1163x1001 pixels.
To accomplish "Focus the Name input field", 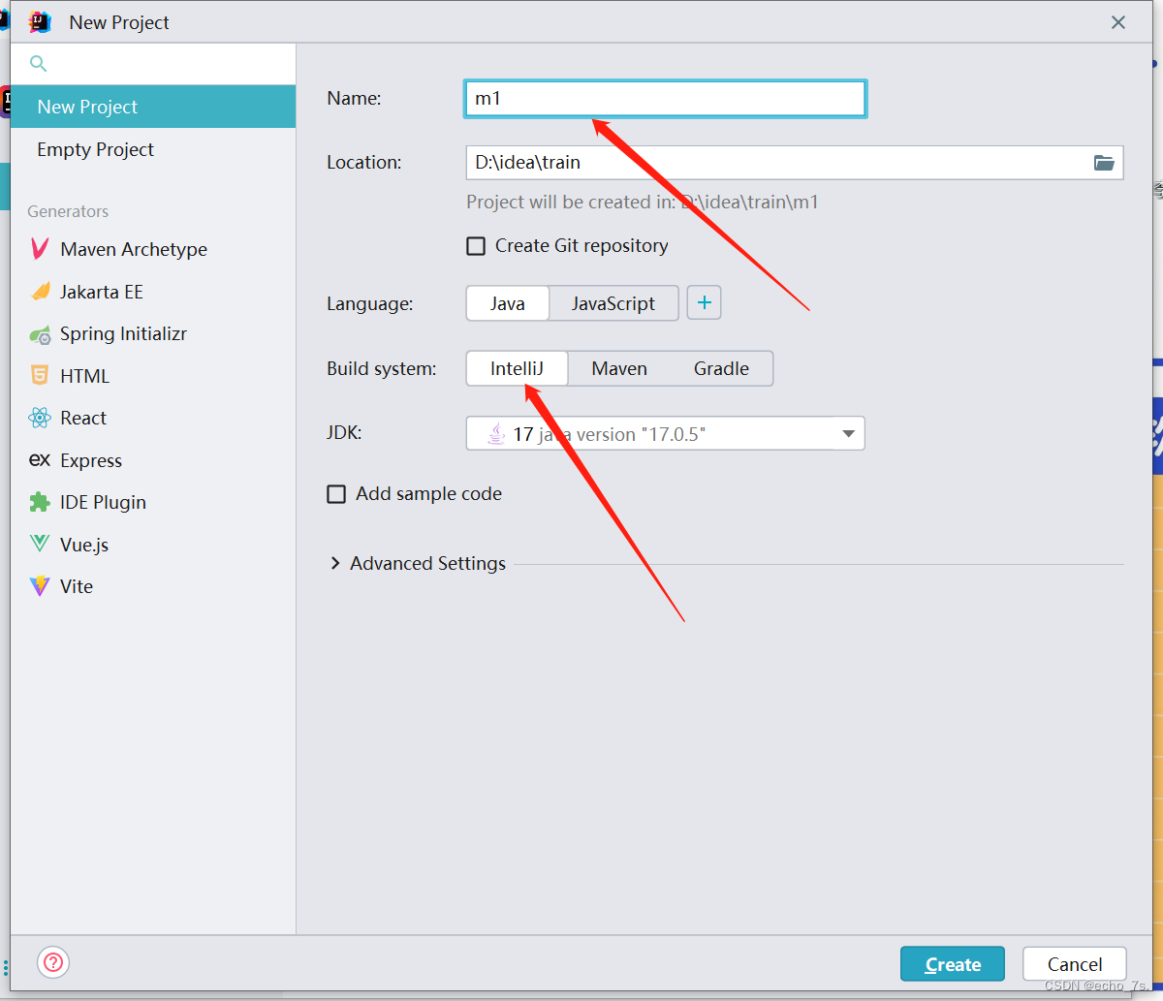I will (x=666, y=99).
